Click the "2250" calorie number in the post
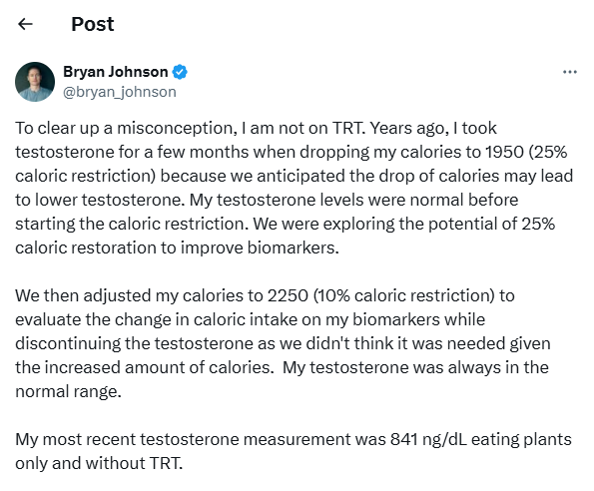Viewport: 594px width, 491px height. (288, 295)
